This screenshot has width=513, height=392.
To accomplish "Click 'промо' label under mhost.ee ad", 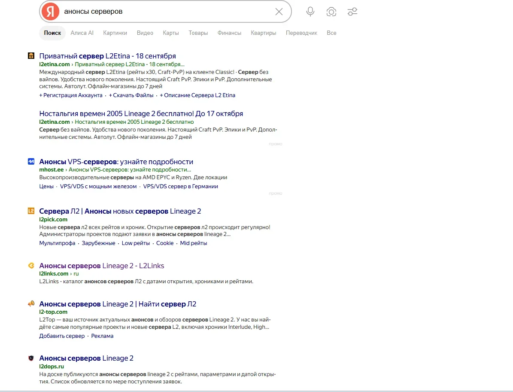I will tap(276, 193).
